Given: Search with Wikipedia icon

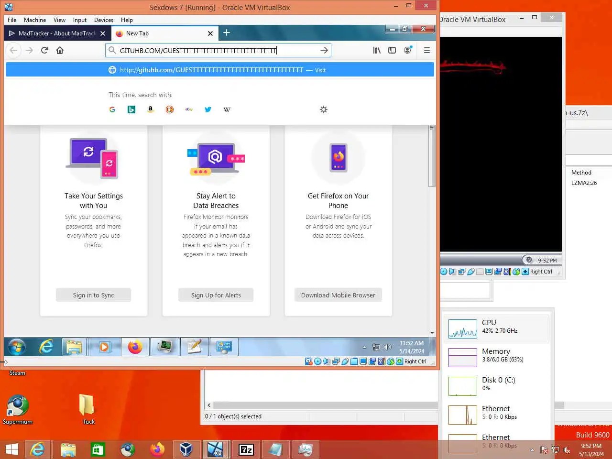Looking at the screenshot, I should [227, 109].
